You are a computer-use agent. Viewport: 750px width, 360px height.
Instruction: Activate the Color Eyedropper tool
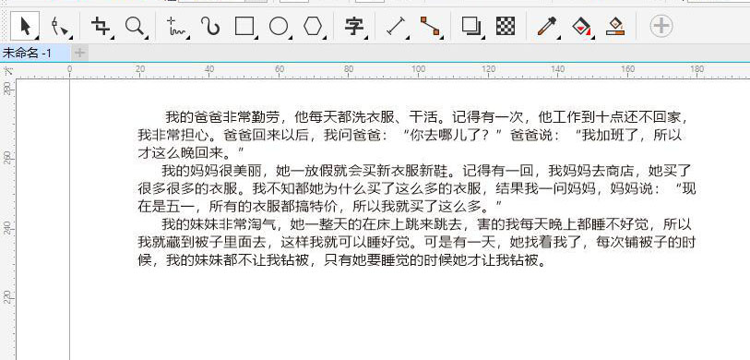tap(547, 27)
